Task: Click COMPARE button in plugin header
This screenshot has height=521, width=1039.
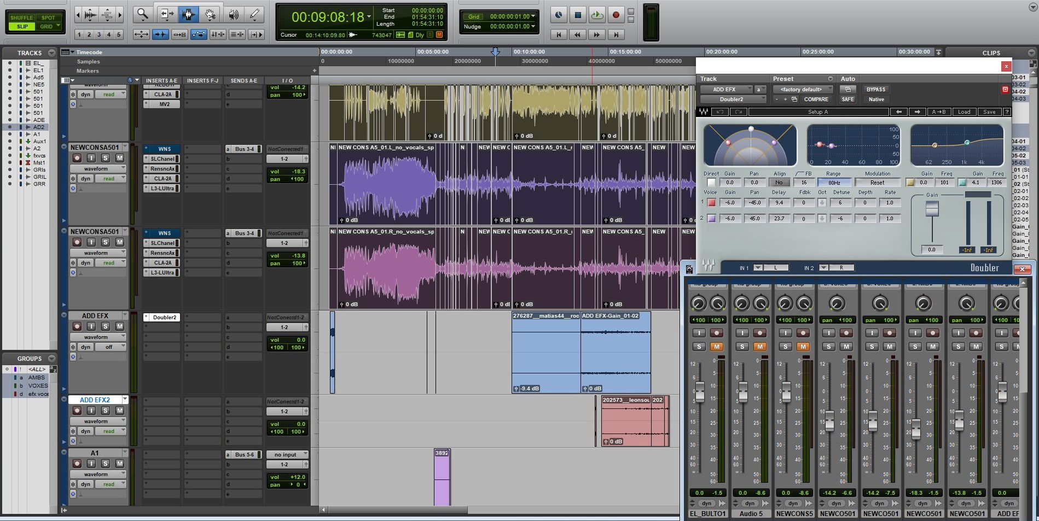Action: click(x=816, y=99)
